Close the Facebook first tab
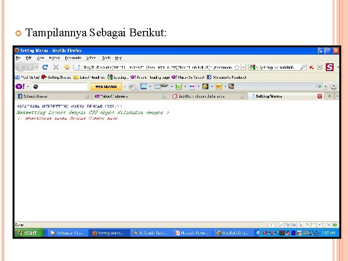348x261 pixels. tap(87, 96)
